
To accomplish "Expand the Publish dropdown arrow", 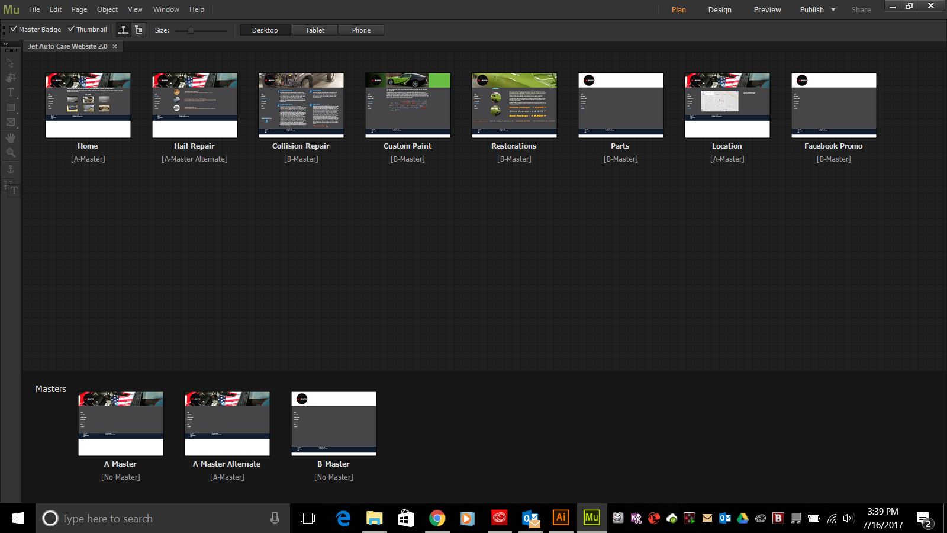I will tap(833, 10).
